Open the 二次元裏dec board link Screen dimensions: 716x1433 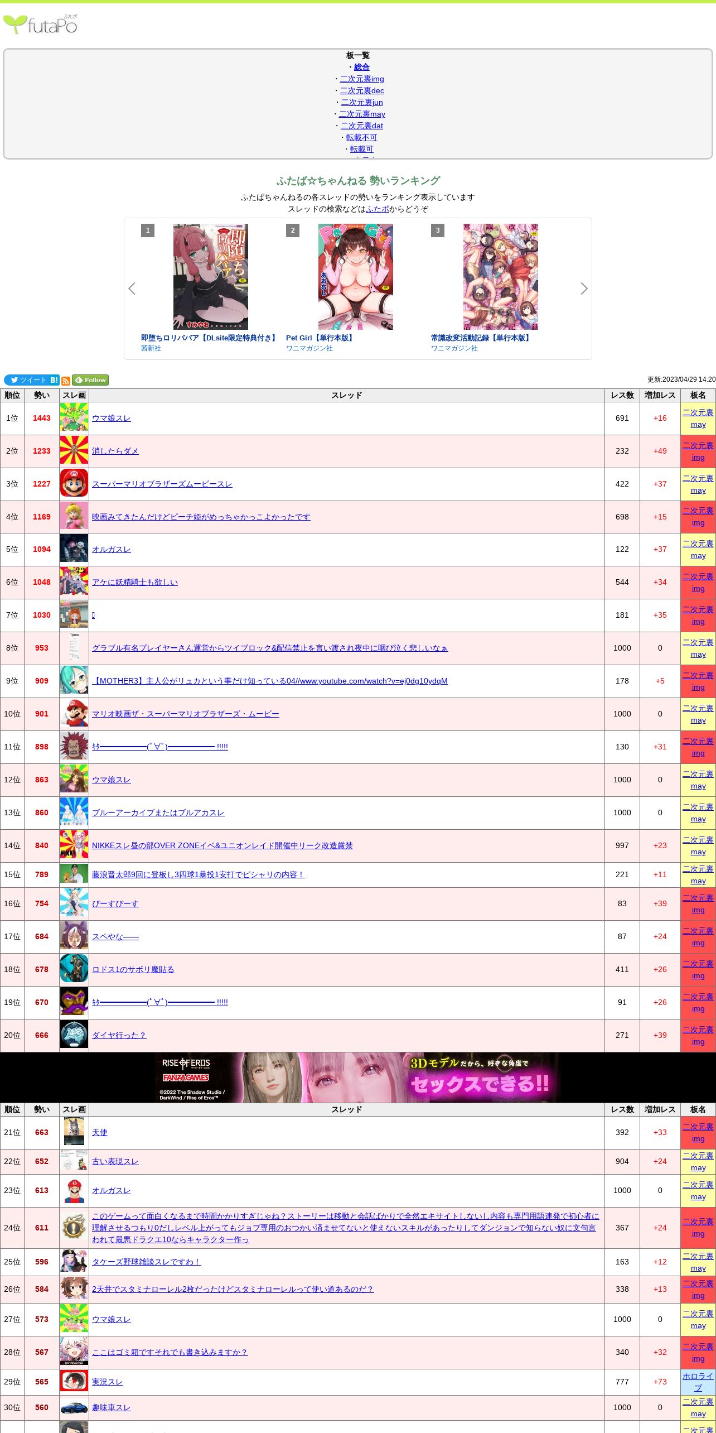click(362, 90)
